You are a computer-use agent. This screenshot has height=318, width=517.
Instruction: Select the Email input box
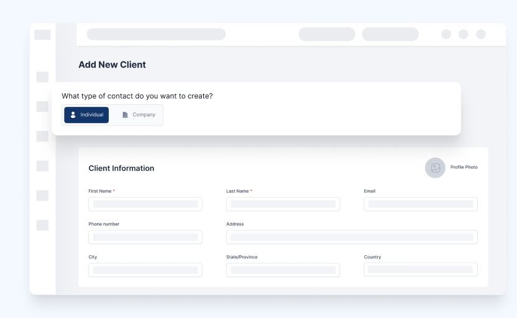tap(421, 204)
